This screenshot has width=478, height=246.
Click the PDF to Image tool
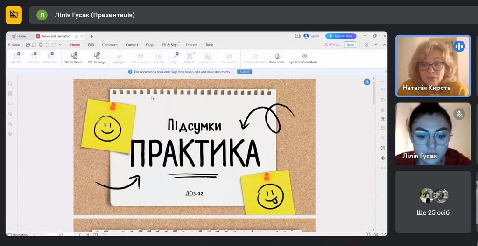97,58
